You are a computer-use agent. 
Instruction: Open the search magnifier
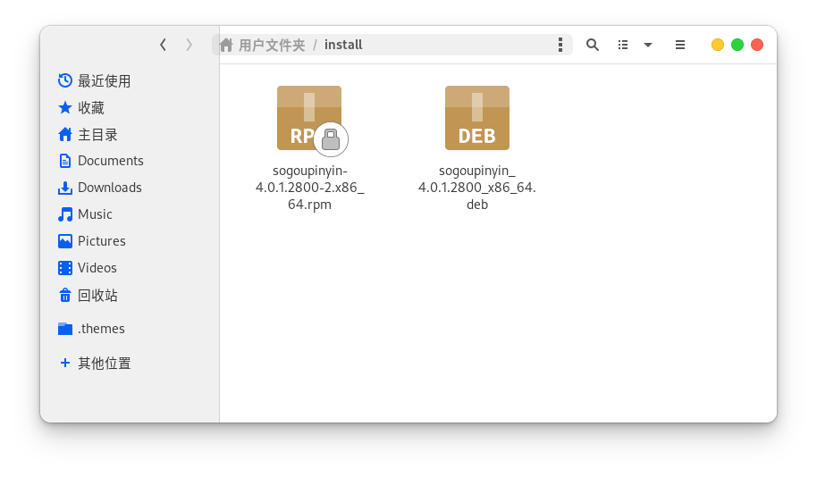pos(593,45)
